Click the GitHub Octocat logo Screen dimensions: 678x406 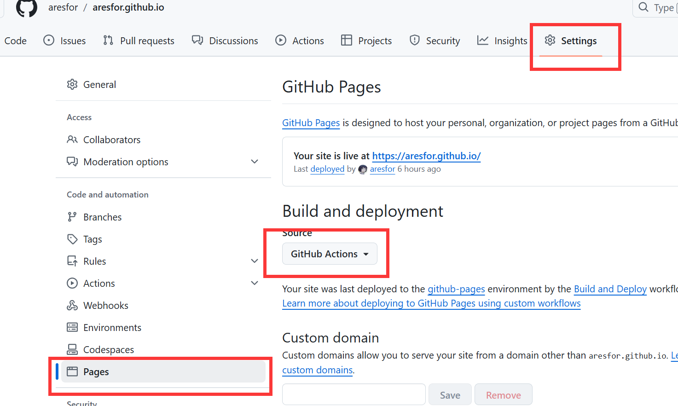(27, 8)
